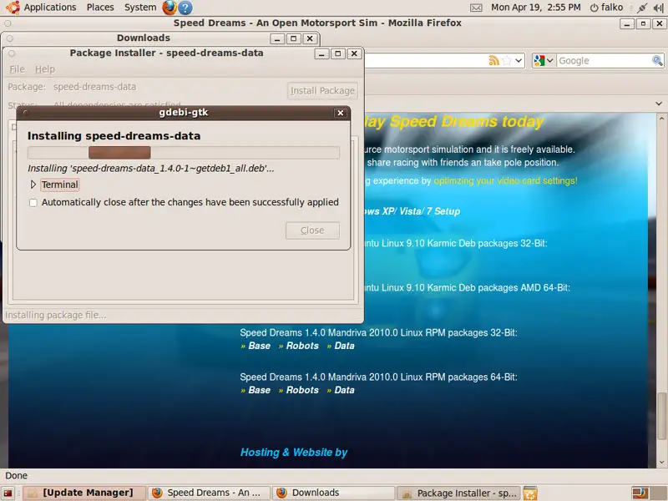This screenshot has height=501, width=668.
Task: Click the Google search engine icon
Action: click(539, 60)
